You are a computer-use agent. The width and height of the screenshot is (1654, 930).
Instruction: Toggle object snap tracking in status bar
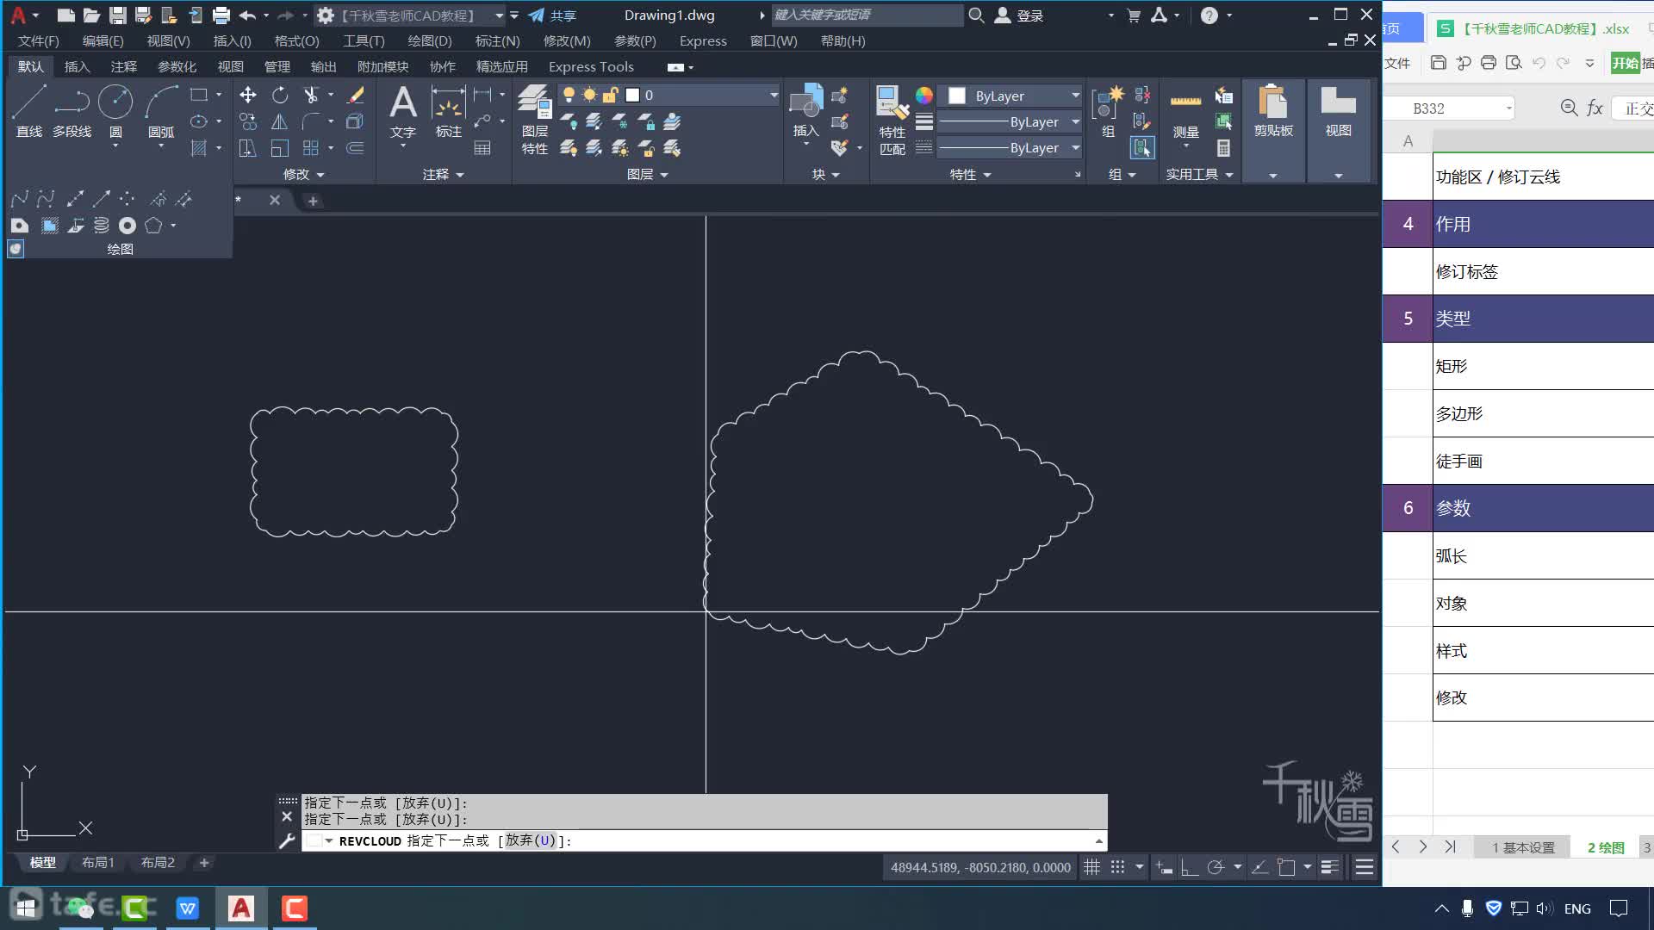click(x=1259, y=867)
